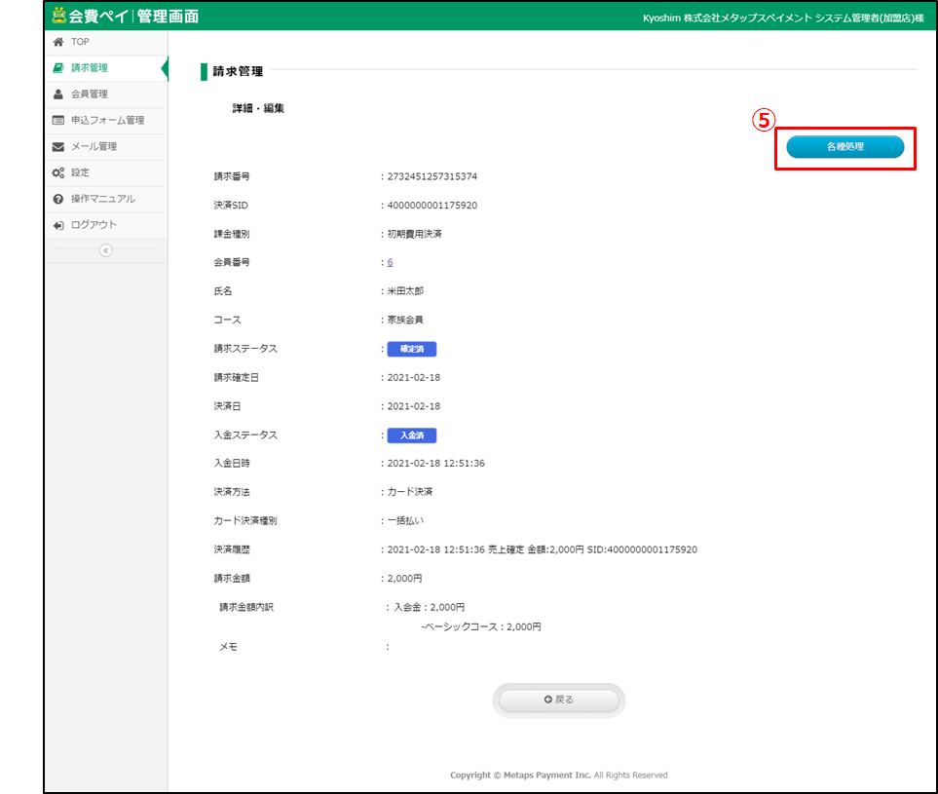
Task: Click the 確定済 billing status badge
Action: [411, 349]
